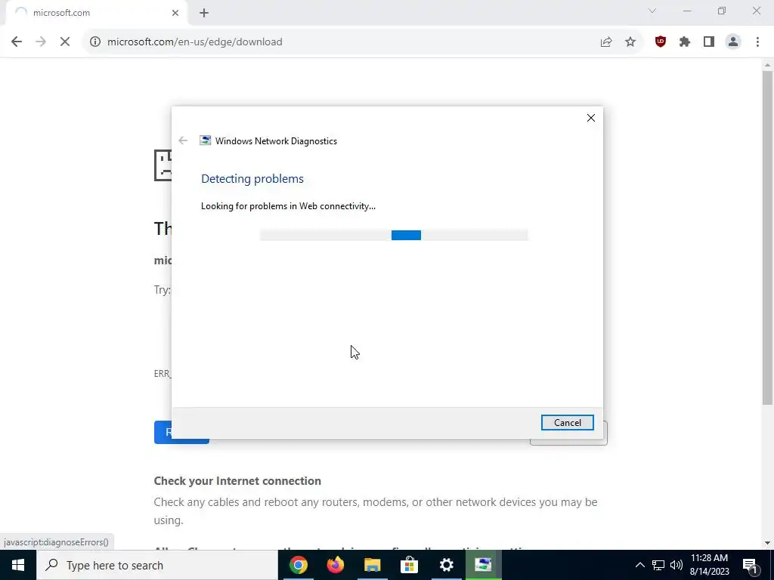The width and height of the screenshot is (774, 580).
Task: Open network status tray icon
Action: (658, 565)
